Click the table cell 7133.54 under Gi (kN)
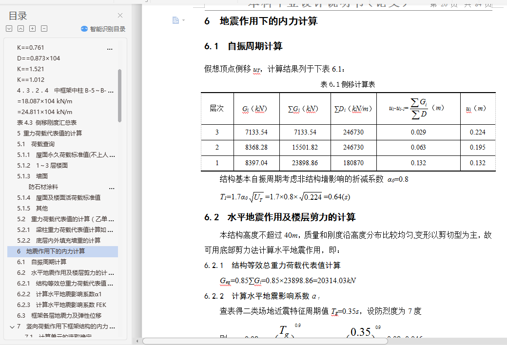 256,132
